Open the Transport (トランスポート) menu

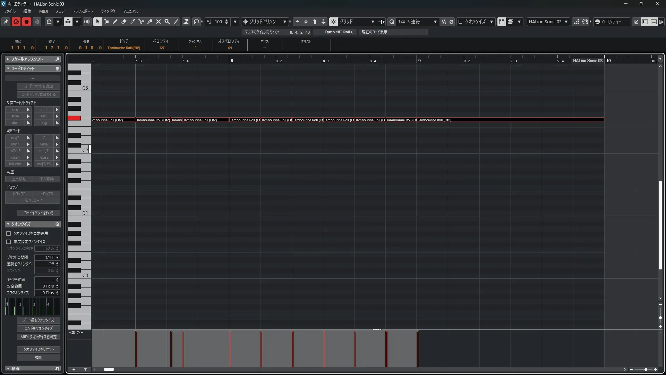pos(82,11)
